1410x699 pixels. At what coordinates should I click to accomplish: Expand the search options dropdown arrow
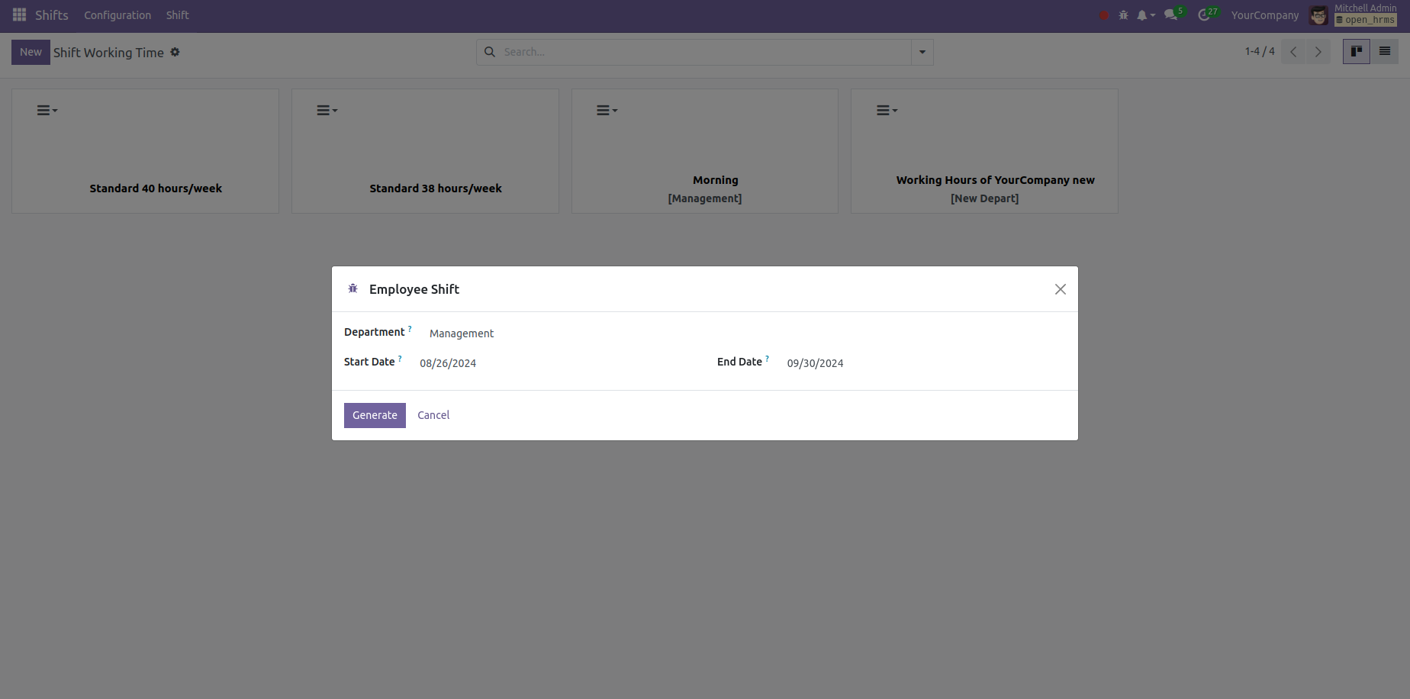click(x=922, y=52)
